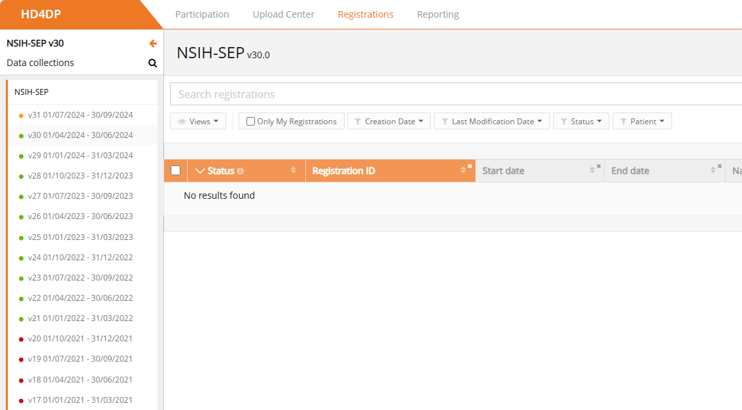Click the Registration ID column sort arrows
This screenshot has width=742, height=410.
464,171
